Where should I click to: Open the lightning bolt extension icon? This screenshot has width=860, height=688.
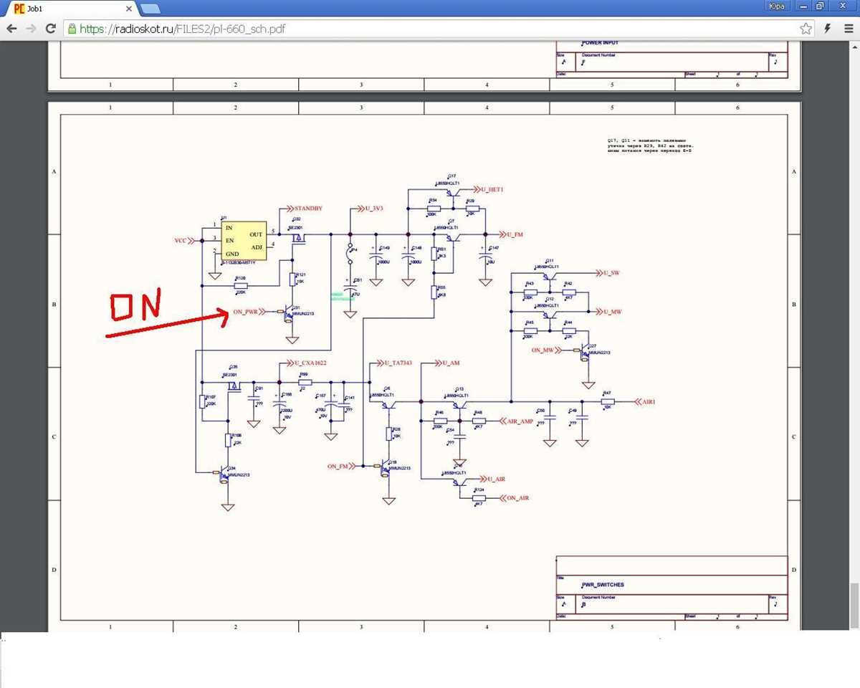[x=828, y=29]
